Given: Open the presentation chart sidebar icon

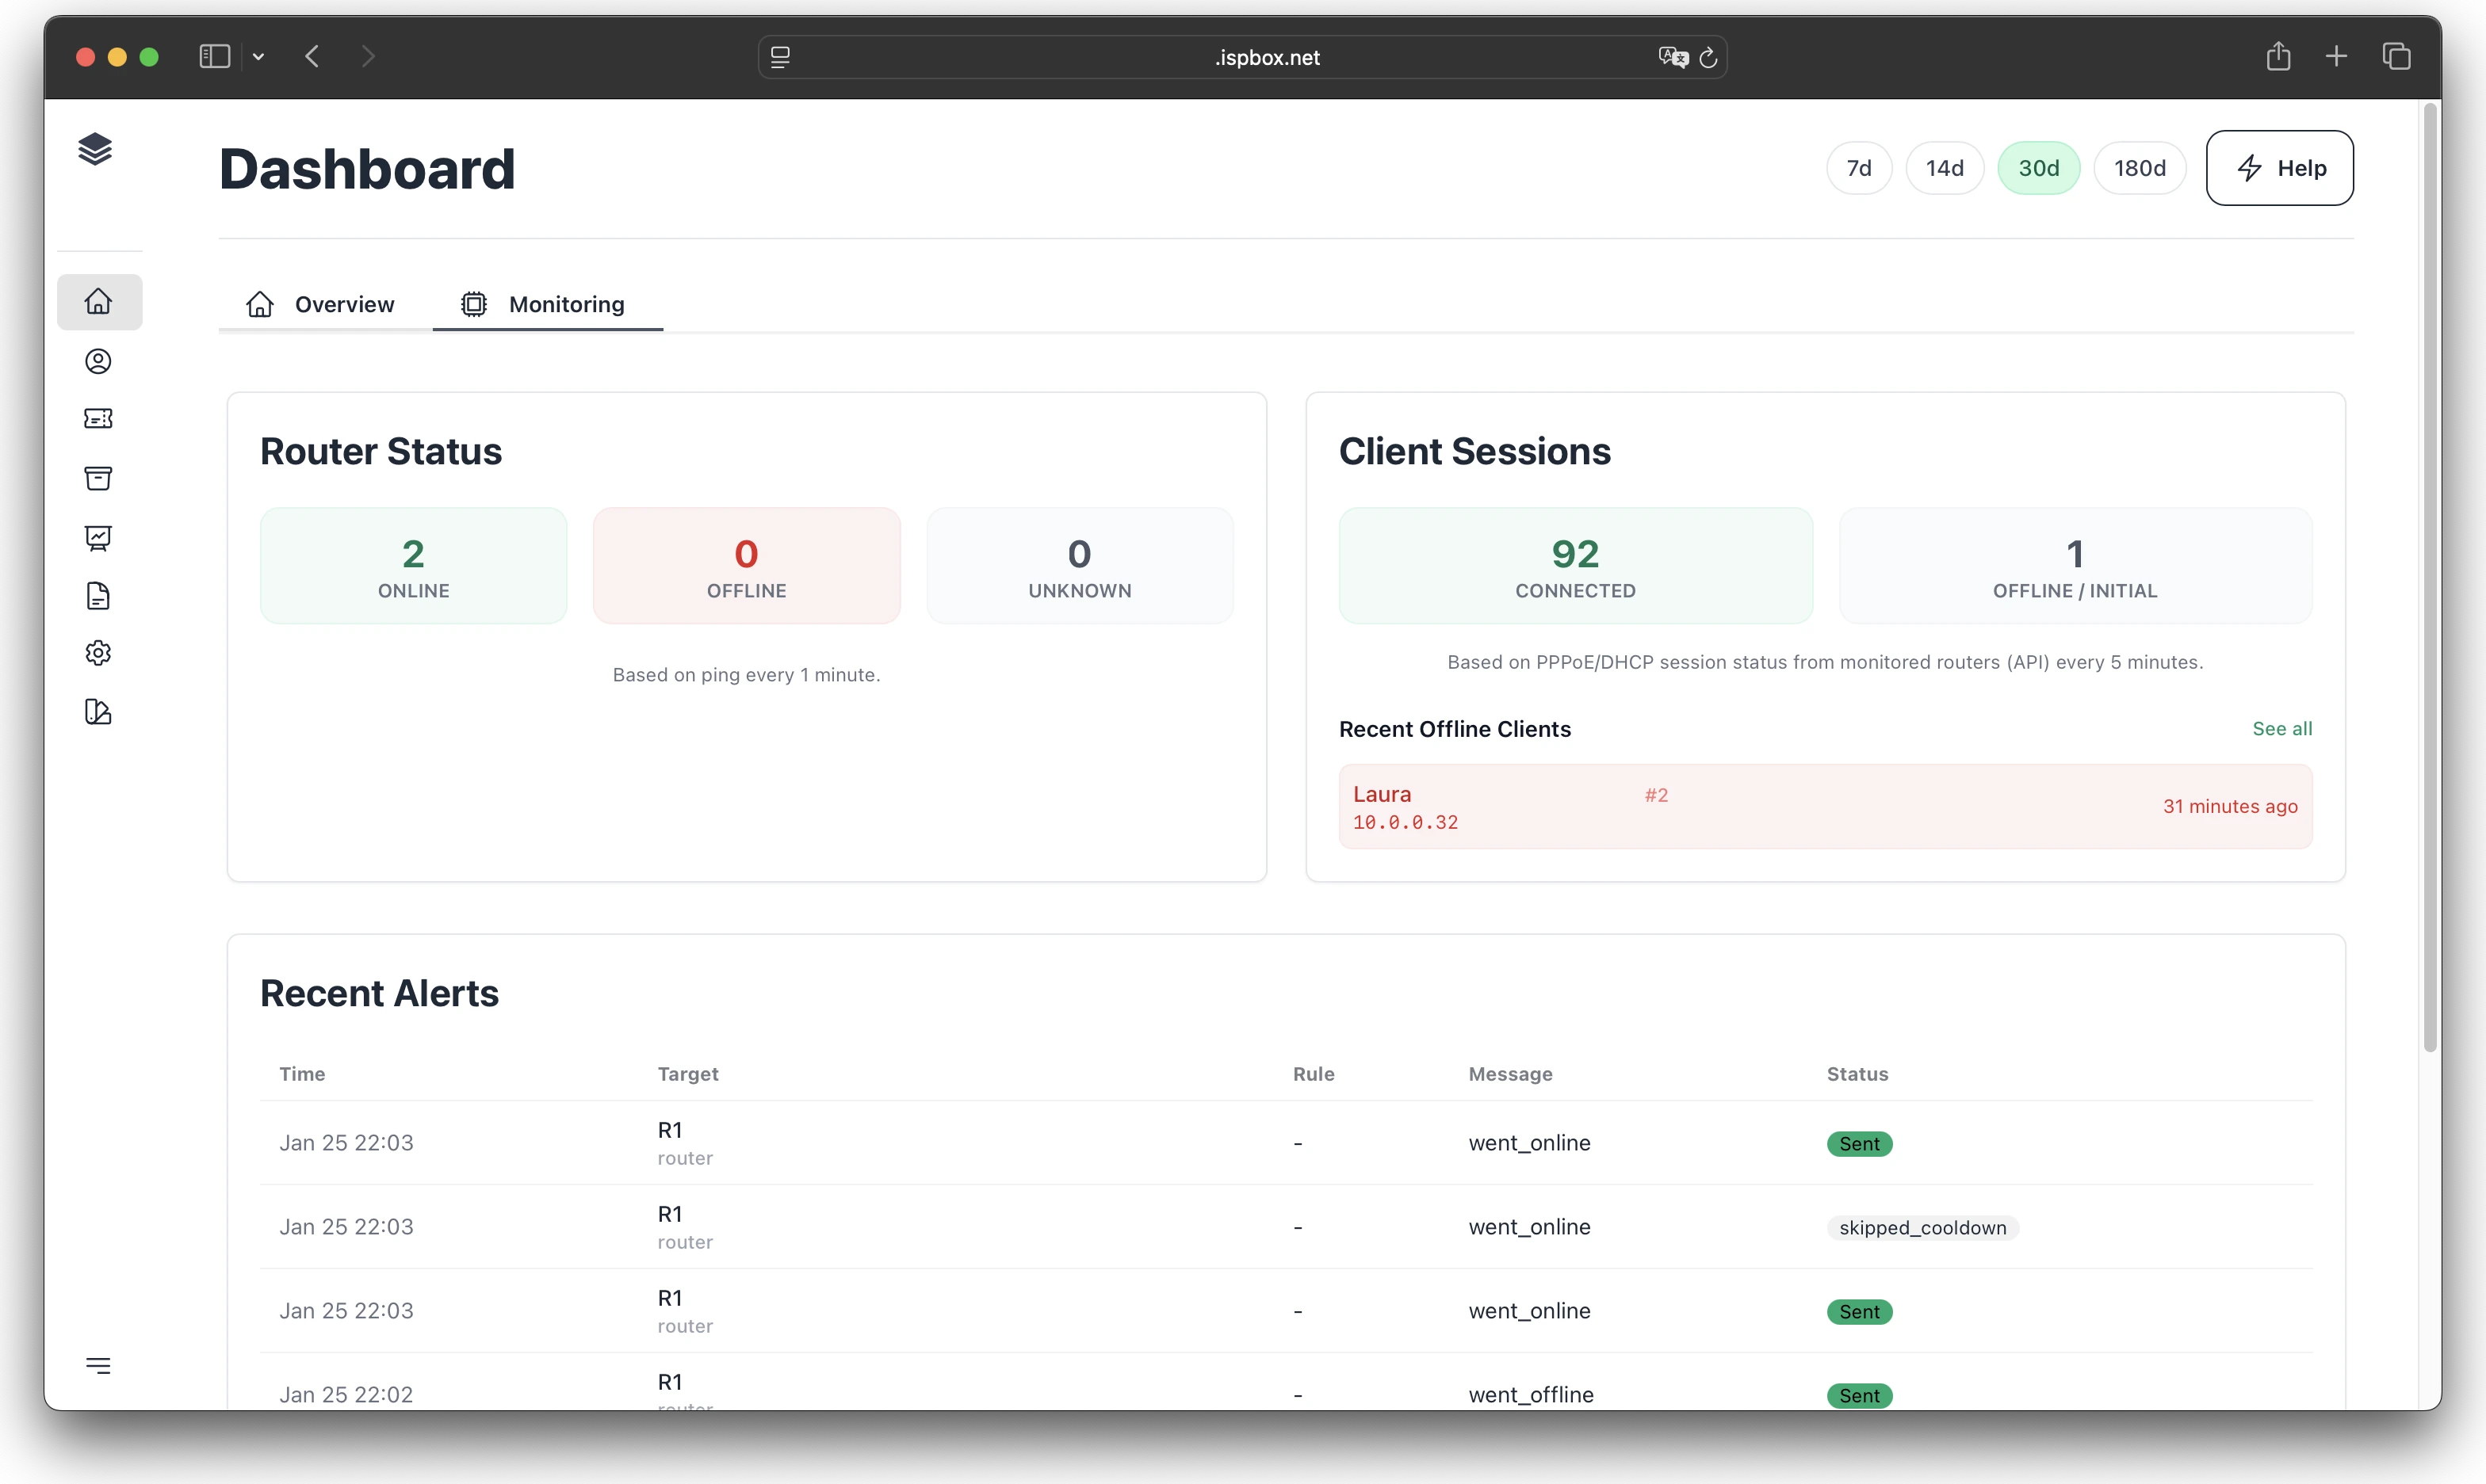Looking at the screenshot, I should [x=98, y=537].
